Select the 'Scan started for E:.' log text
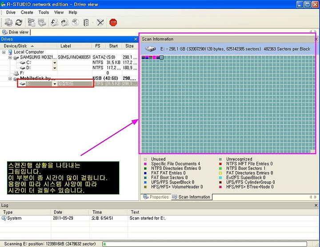Image resolution: width=320 pixels, height=247 pixels. [x=148, y=218]
